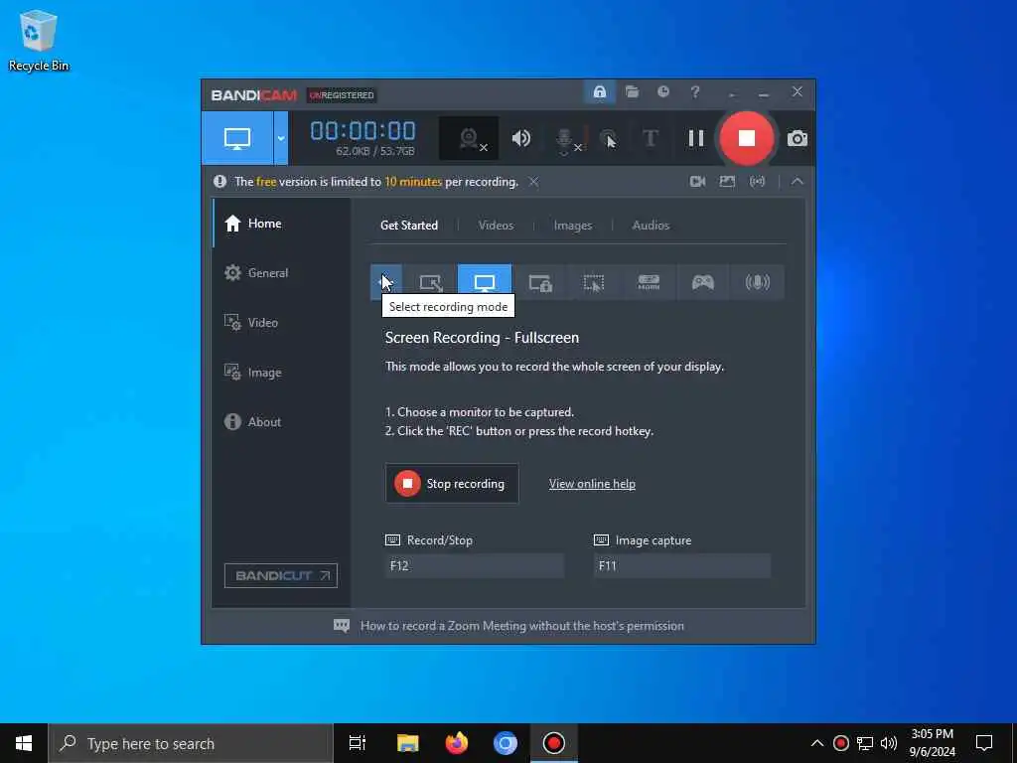
Task: Click the taskbar search box
Action: [191, 743]
